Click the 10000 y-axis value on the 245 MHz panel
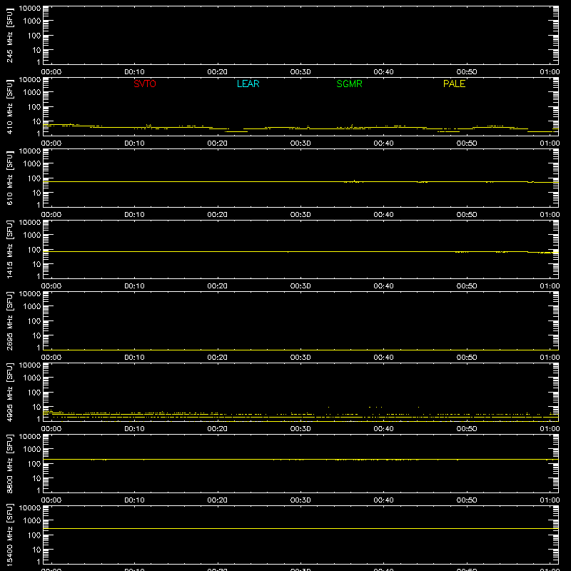Image resolution: width=571 pixels, height=571 pixels. (x=30, y=9)
